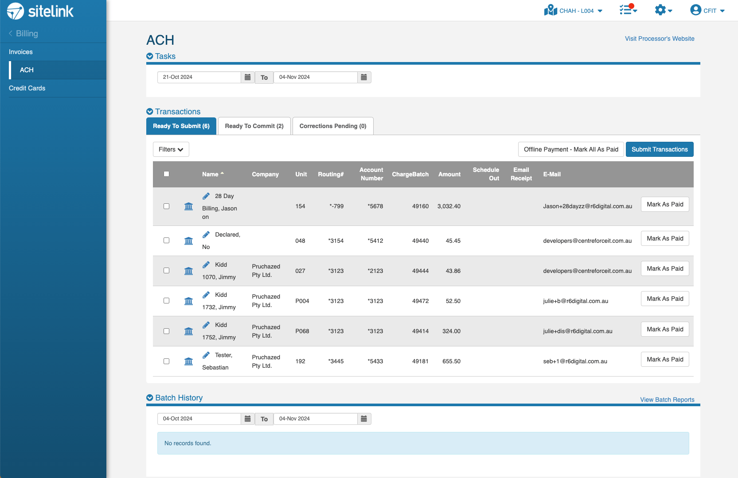Image resolution: width=738 pixels, height=478 pixels.
Task: Open Credit Cards in the sidebar
Action: point(27,88)
